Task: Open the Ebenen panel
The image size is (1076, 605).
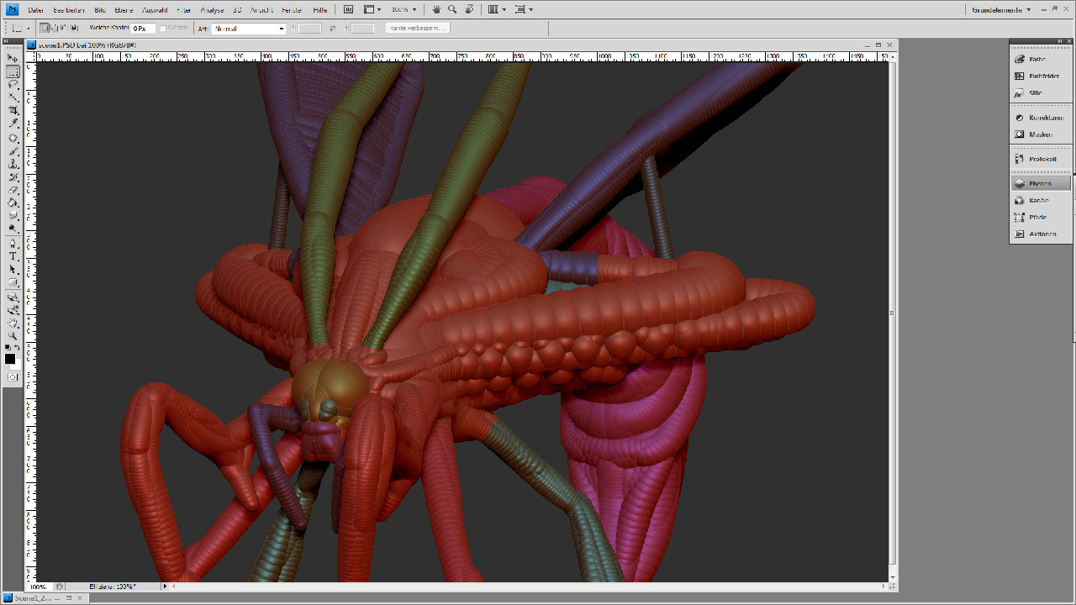Action: (1041, 183)
